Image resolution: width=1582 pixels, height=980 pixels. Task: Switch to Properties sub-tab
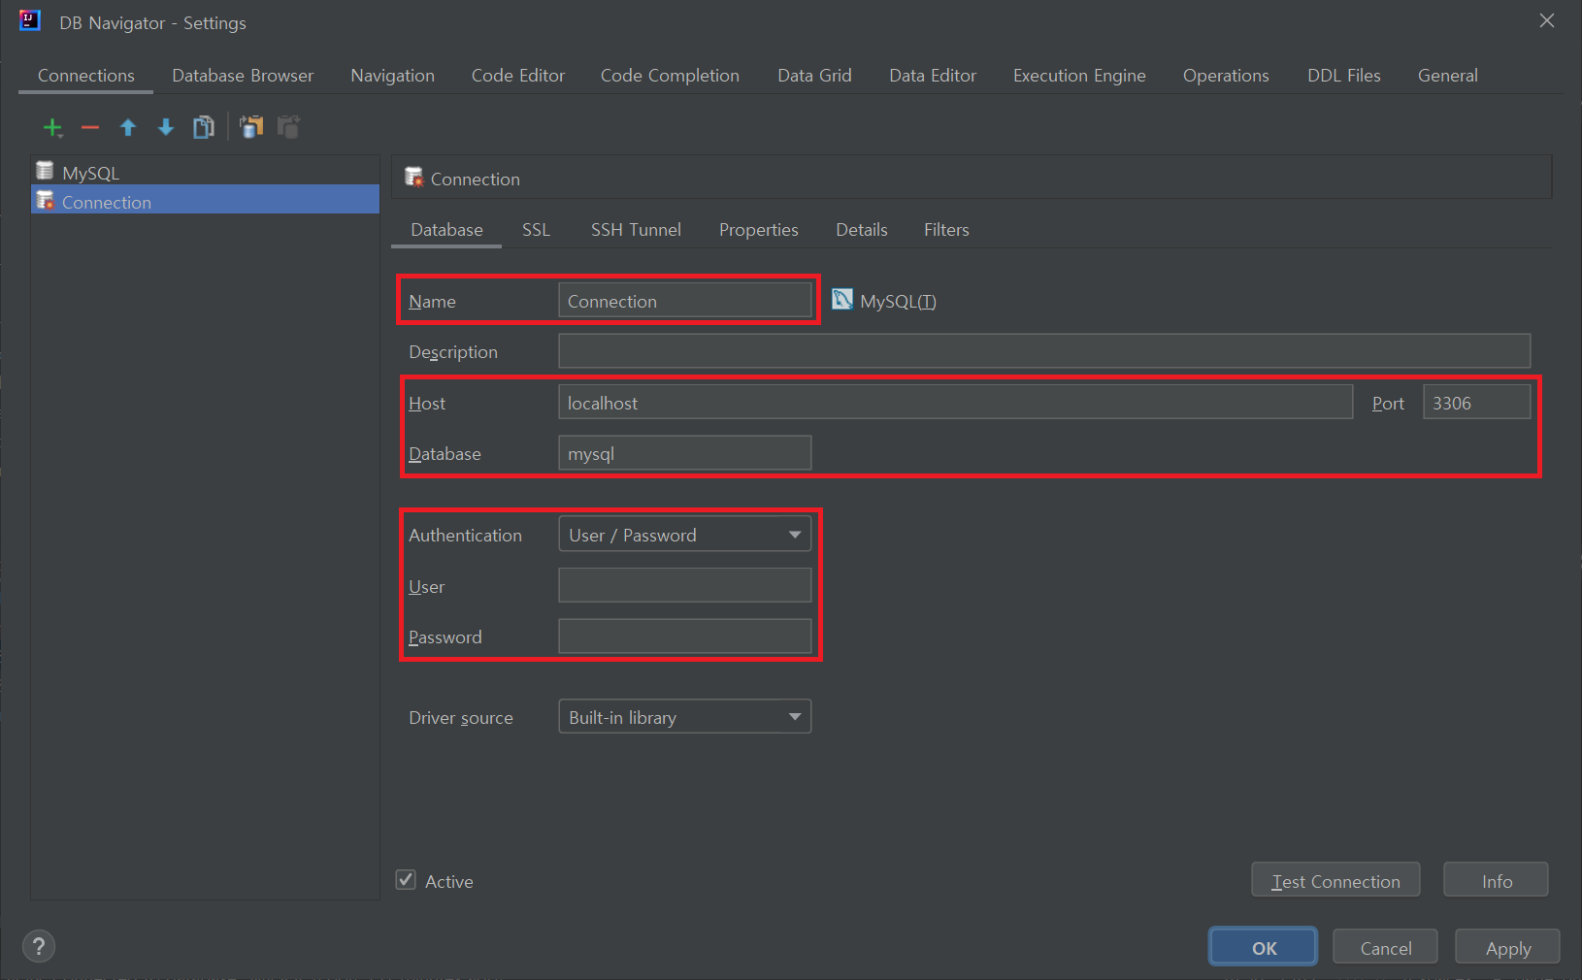(759, 230)
